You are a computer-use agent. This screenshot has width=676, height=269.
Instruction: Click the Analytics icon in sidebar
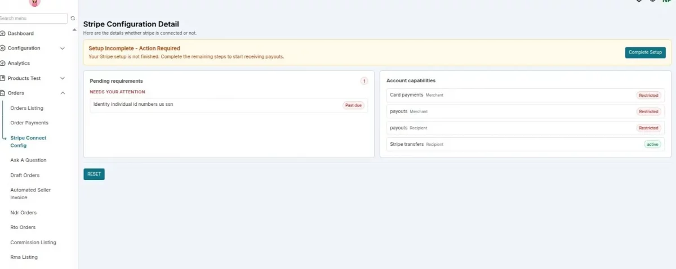[x=3, y=63]
